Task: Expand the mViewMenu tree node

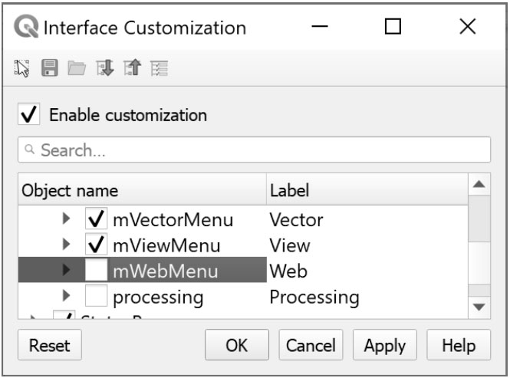Action: (67, 246)
